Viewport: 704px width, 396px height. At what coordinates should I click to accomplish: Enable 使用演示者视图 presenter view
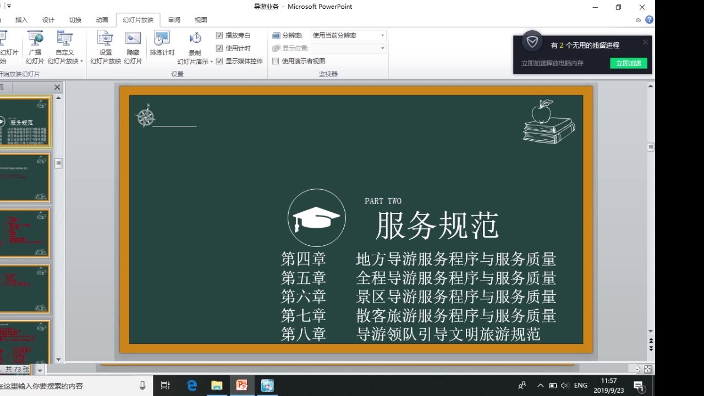(276, 61)
